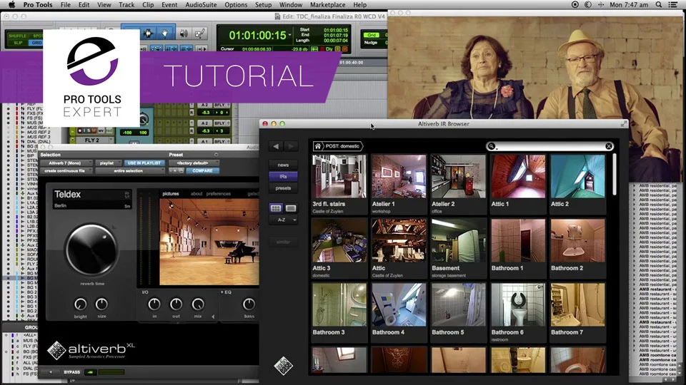The image size is (686, 385).
Task: Click the IR Browser search input field
Action: pos(550,146)
